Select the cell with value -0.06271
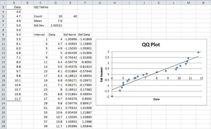The image size is (211, 129). coord(70,80)
